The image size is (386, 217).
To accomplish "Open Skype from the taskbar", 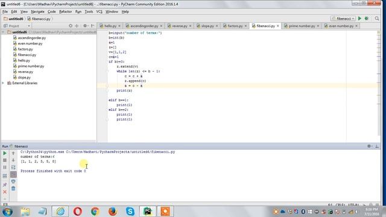I will pyautogui.click(x=130, y=212).
